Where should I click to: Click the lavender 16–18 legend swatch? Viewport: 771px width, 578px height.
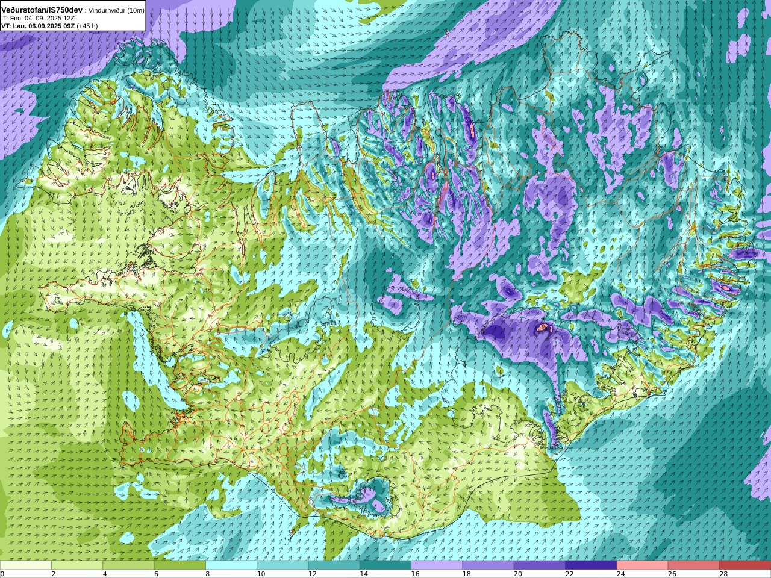[x=437, y=565]
